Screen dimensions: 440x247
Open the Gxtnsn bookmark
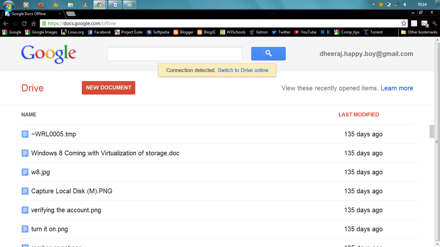[258, 32]
